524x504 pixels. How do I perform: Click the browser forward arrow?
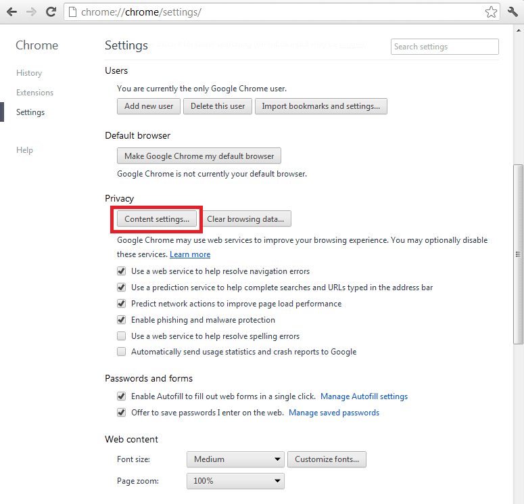31,12
